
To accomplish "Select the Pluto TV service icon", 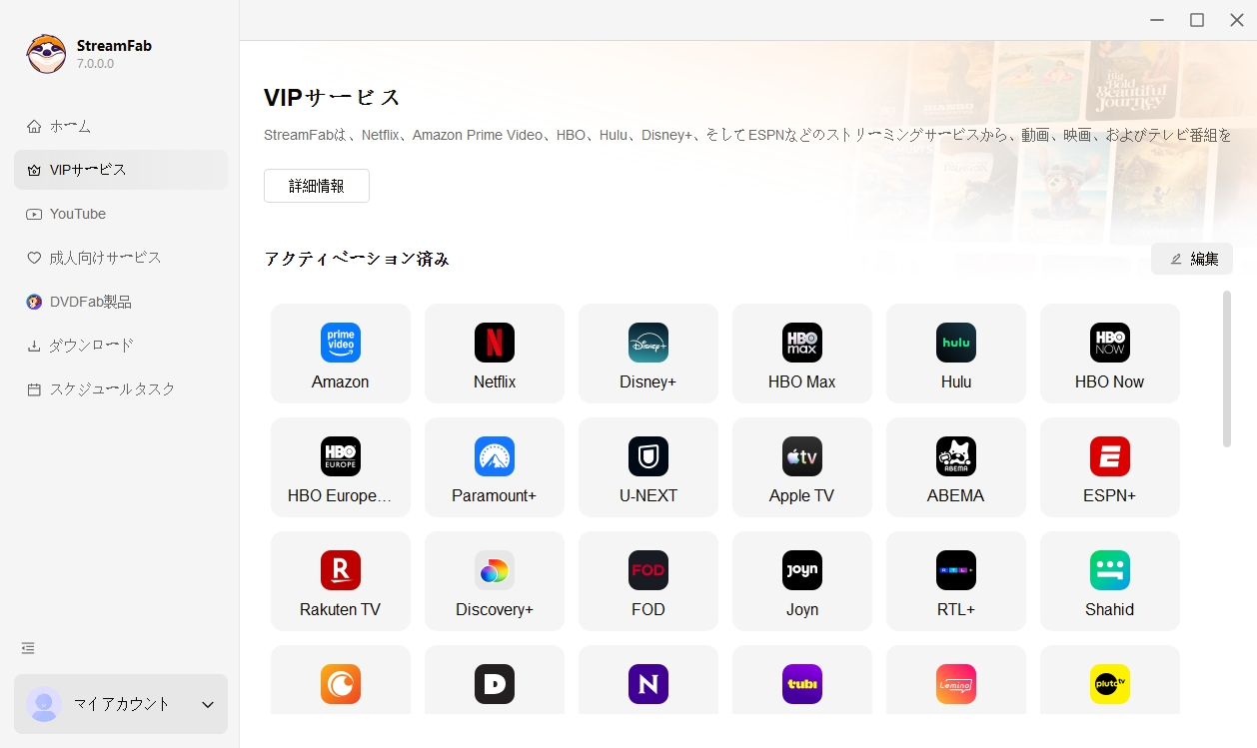I will pos(1109,684).
